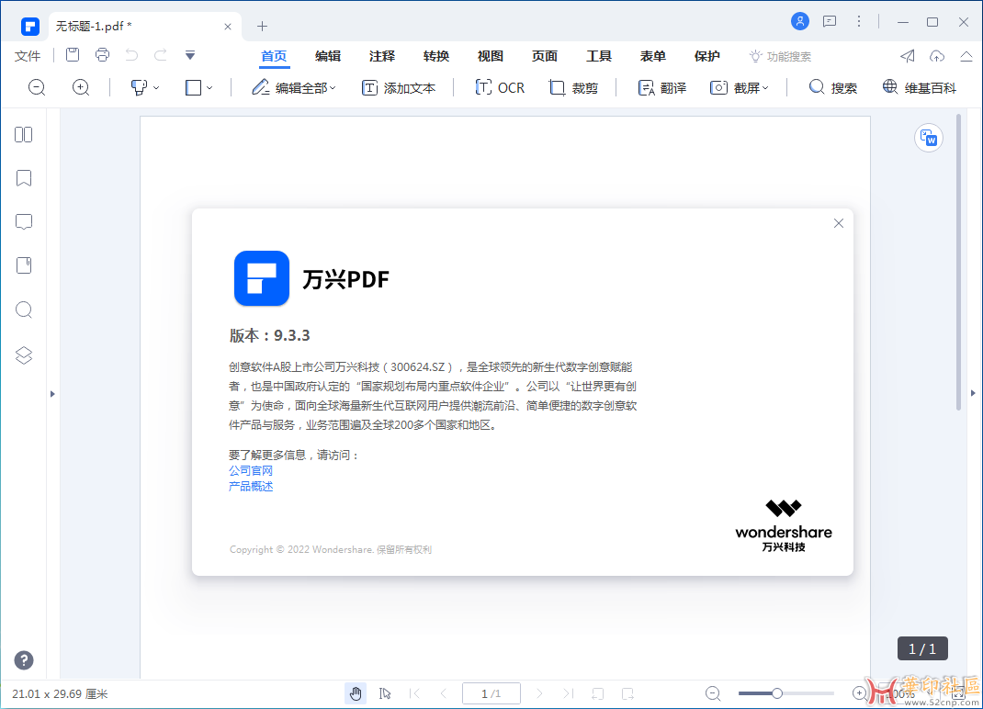Switch to the 保护 tab
The image size is (983, 709).
[707, 56]
